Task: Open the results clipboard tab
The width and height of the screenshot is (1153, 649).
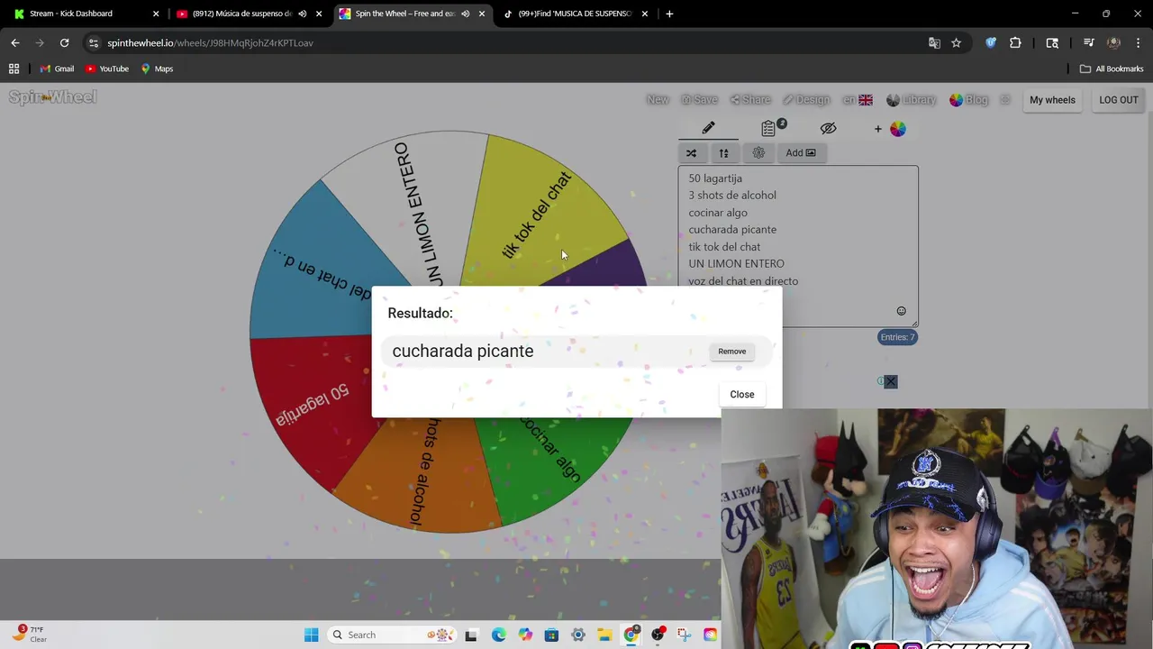Action: (x=768, y=128)
